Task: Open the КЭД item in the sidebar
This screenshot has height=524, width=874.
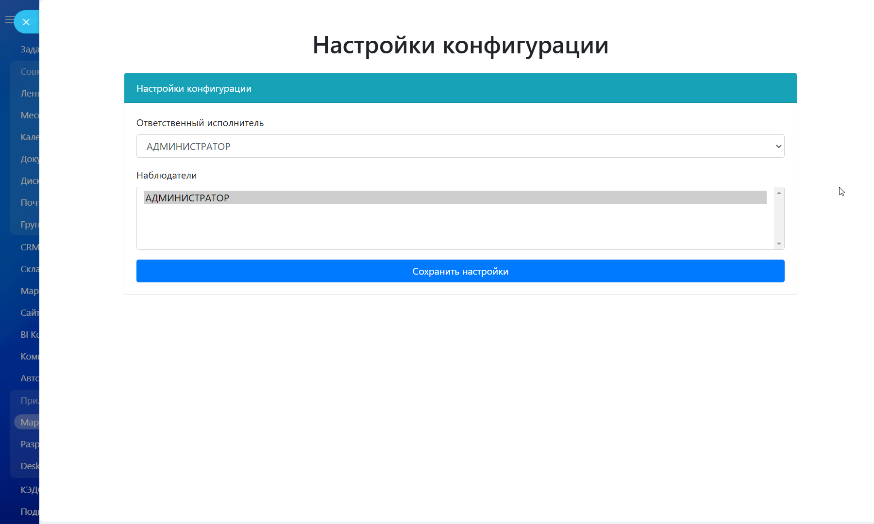Action: pos(30,490)
